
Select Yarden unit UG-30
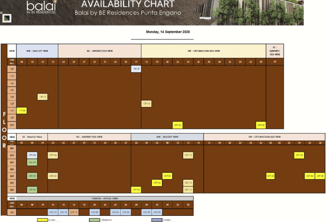(x=147, y=212)
